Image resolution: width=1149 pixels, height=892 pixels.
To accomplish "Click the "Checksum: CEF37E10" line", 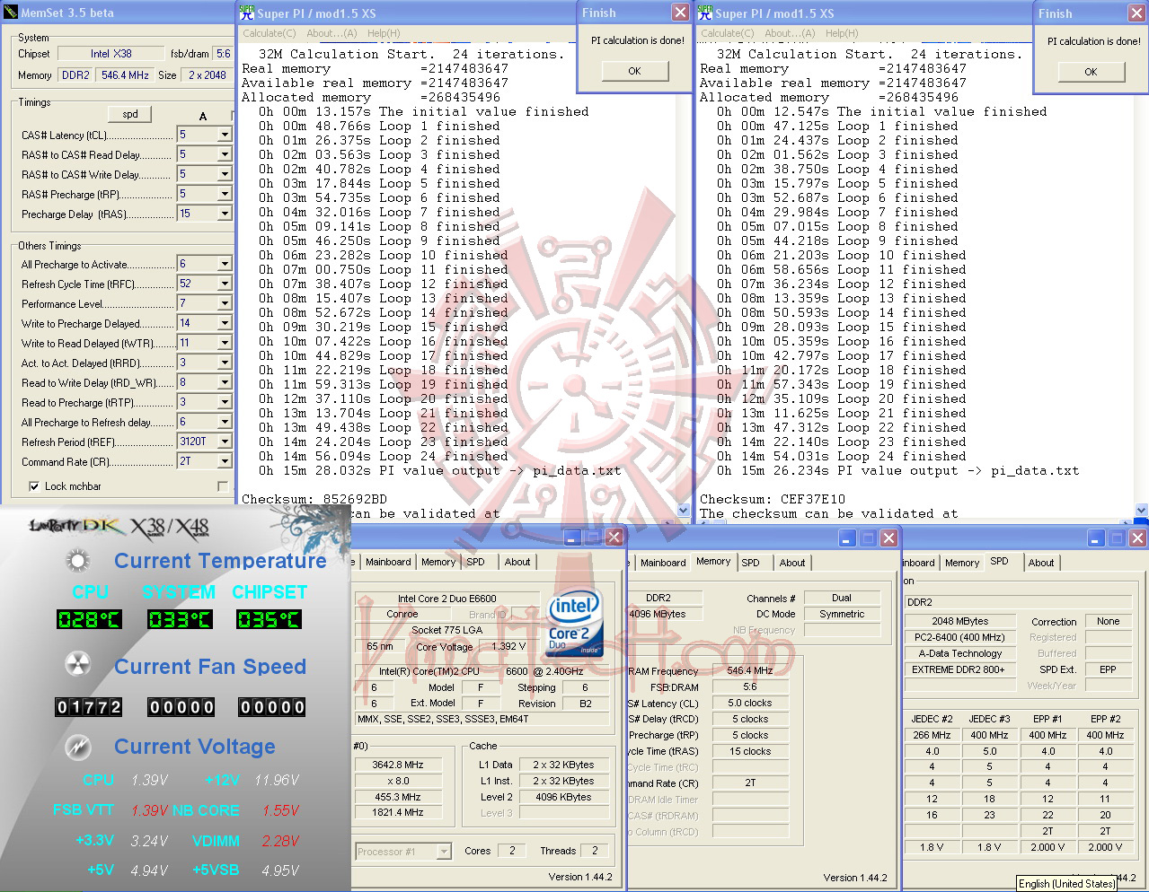I will 773,499.
